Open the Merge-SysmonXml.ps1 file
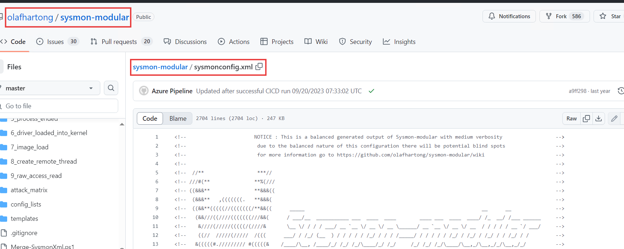This screenshot has width=624, height=249. point(42,246)
